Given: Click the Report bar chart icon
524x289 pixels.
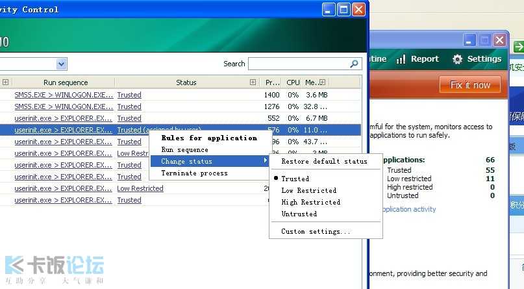Looking at the screenshot, I should coord(401,59).
